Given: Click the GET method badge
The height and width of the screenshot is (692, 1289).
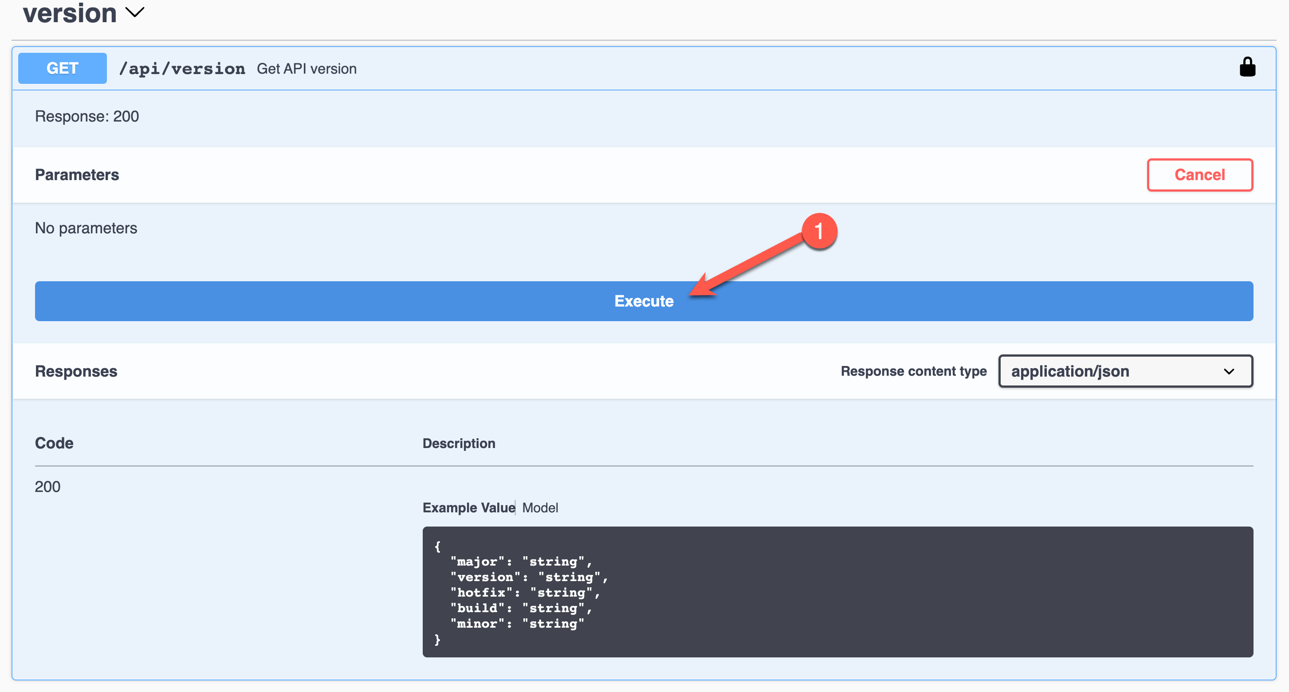Looking at the screenshot, I should point(62,68).
